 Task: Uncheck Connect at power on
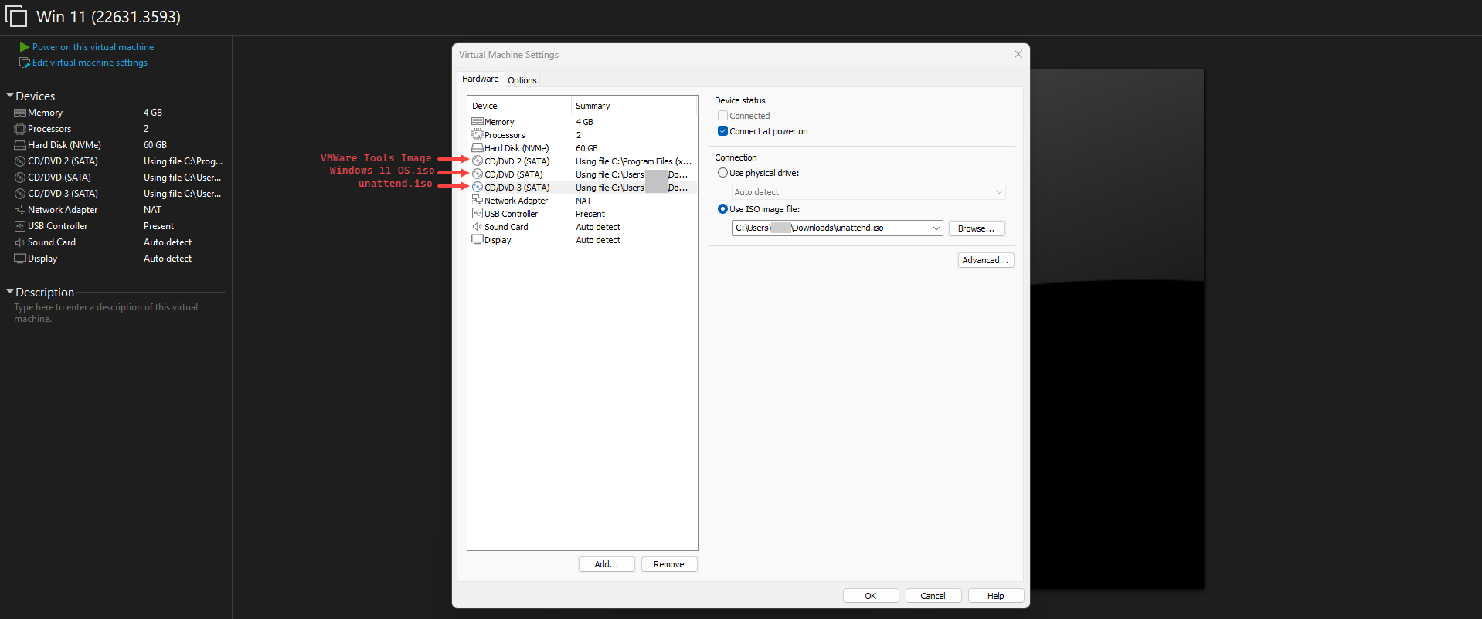[722, 131]
